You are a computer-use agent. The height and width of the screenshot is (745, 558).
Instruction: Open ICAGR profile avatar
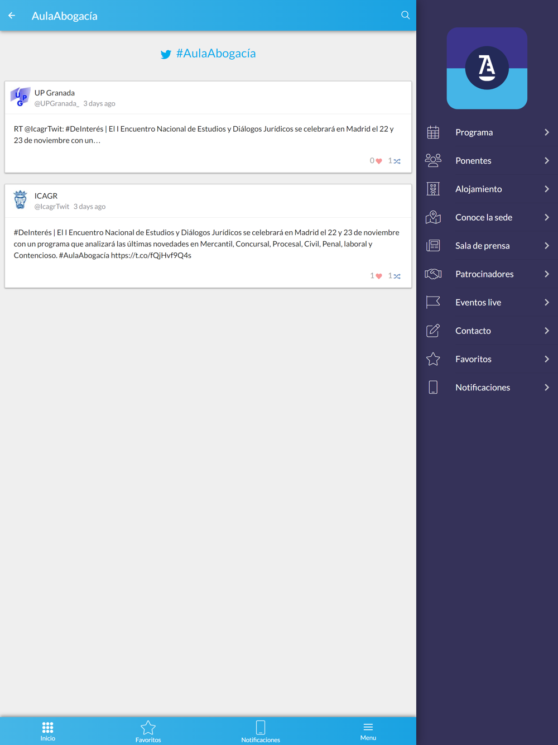[21, 200]
